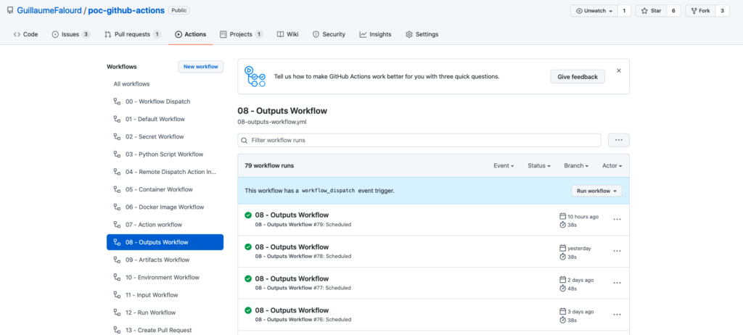Click the star count 6

coord(673,10)
